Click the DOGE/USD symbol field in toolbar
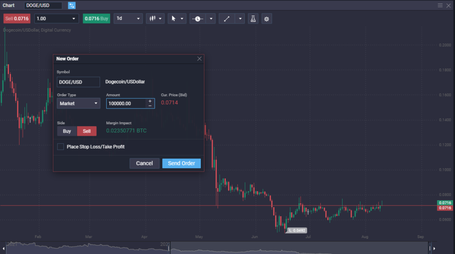Image resolution: width=455 pixels, height=254 pixels. (x=43, y=5)
